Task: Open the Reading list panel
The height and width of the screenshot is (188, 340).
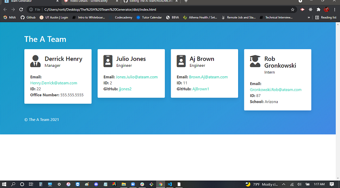Action: tap(326, 17)
